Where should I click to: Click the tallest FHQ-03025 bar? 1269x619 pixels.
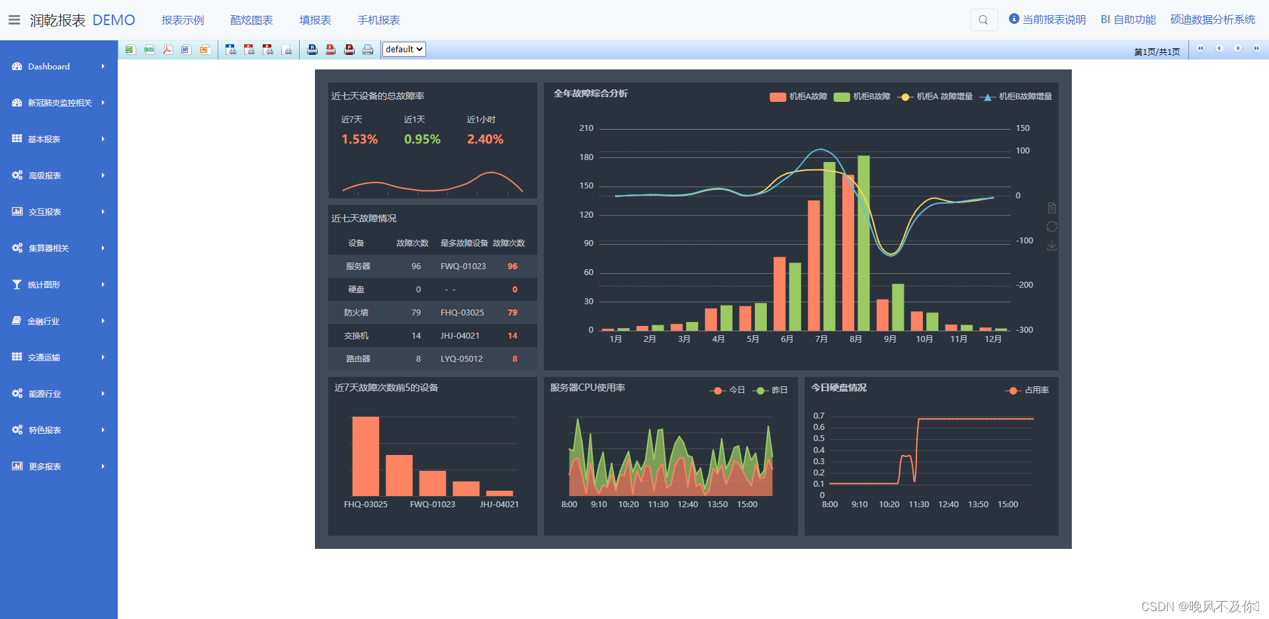coord(365,456)
